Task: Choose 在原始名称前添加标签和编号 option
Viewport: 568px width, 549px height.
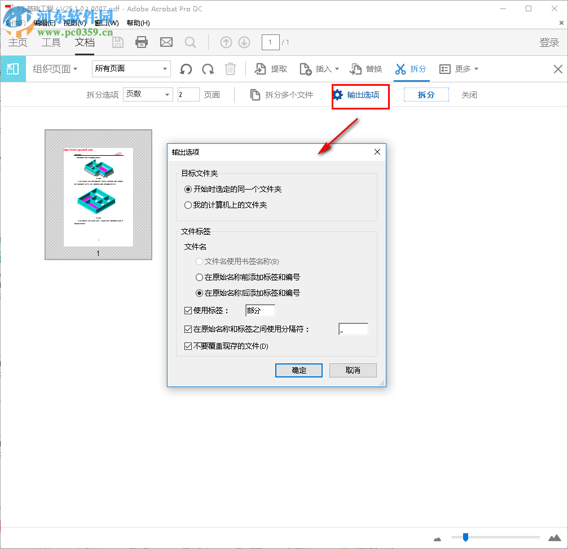Action: pyautogui.click(x=200, y=277)
